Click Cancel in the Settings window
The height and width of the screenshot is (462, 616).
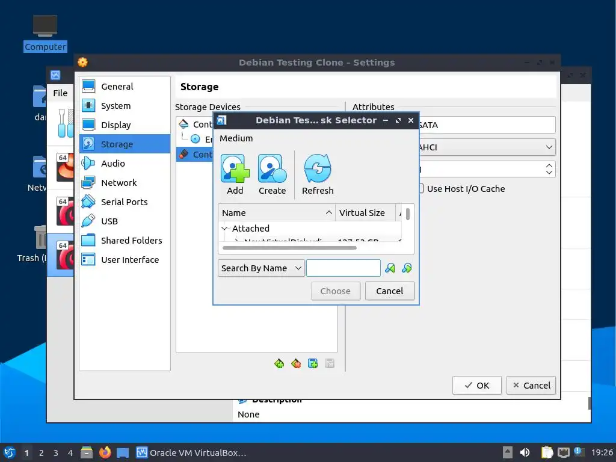click(x=531, y=386)
